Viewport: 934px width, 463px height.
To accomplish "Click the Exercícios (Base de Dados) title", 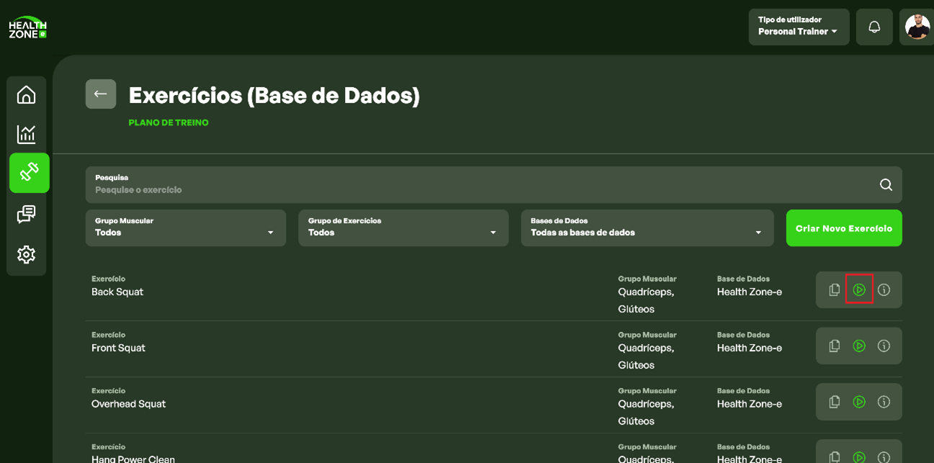I will coord(274,95).
